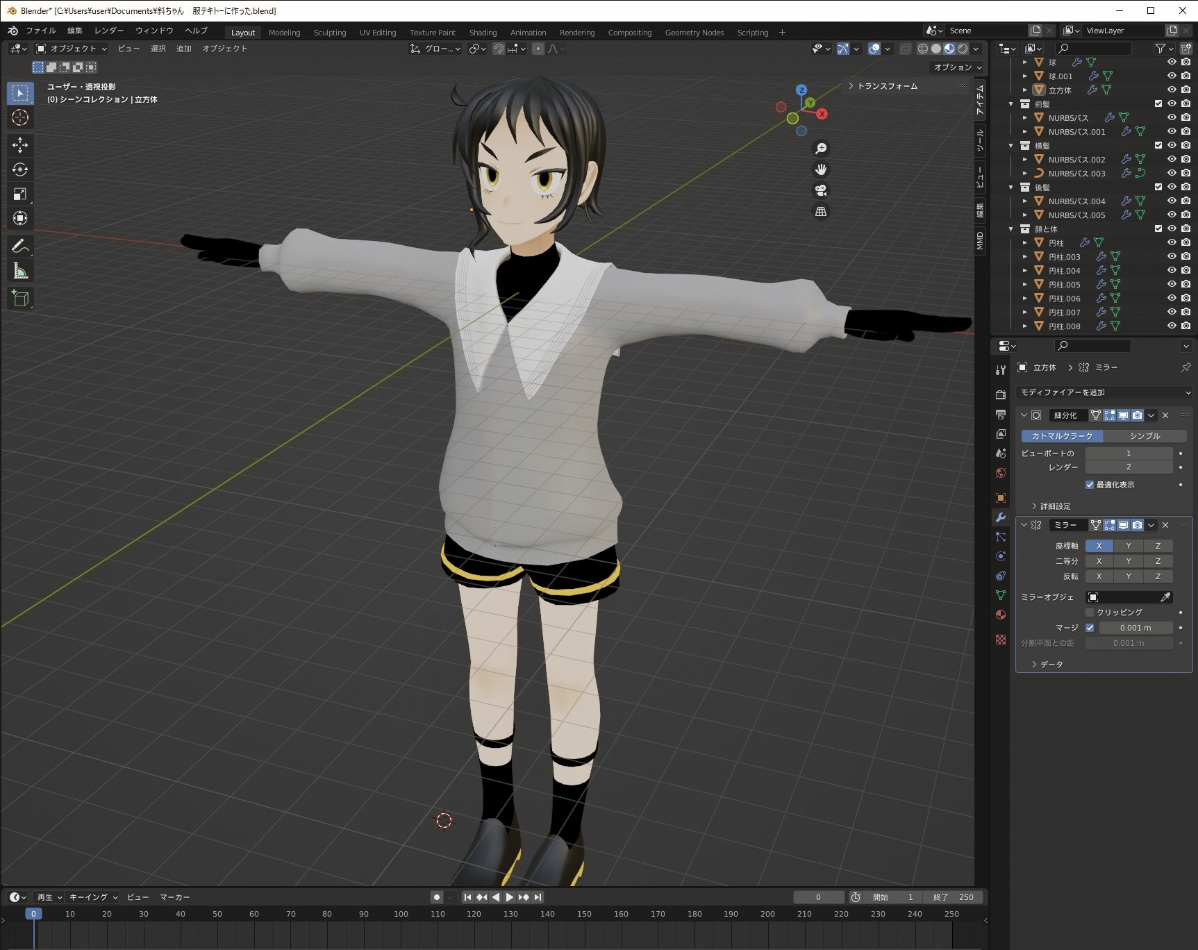Open the ファイル menu

[40, 31]
